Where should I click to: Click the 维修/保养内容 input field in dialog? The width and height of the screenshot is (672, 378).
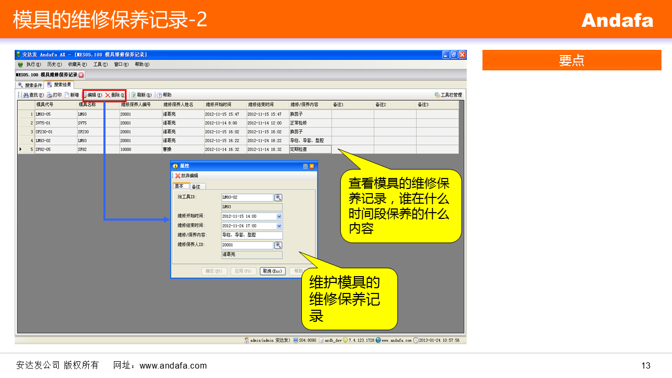coord(251,235)
